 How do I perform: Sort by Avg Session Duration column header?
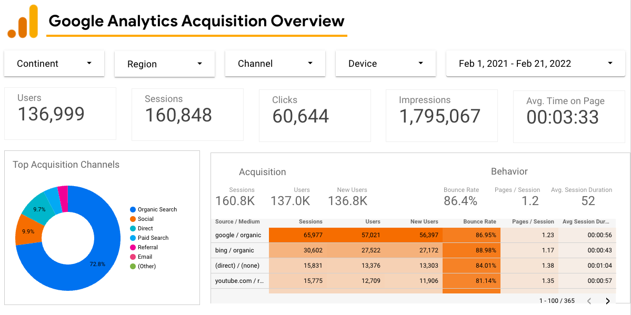coord(586,222)
